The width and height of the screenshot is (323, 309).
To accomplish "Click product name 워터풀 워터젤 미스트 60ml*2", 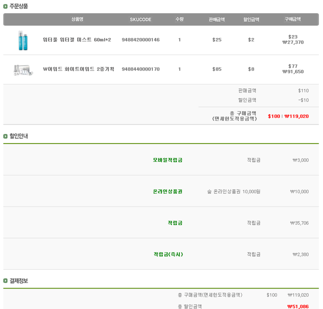I will pos(77,40).
